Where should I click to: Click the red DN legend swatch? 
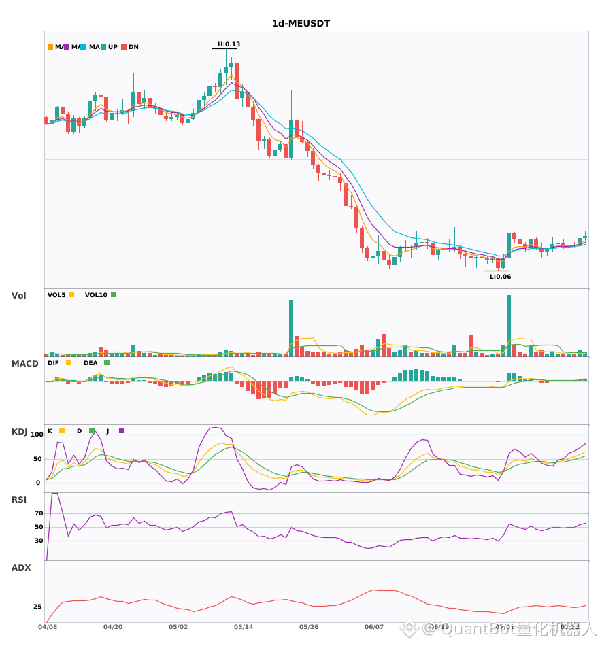[x=124, y=47]
